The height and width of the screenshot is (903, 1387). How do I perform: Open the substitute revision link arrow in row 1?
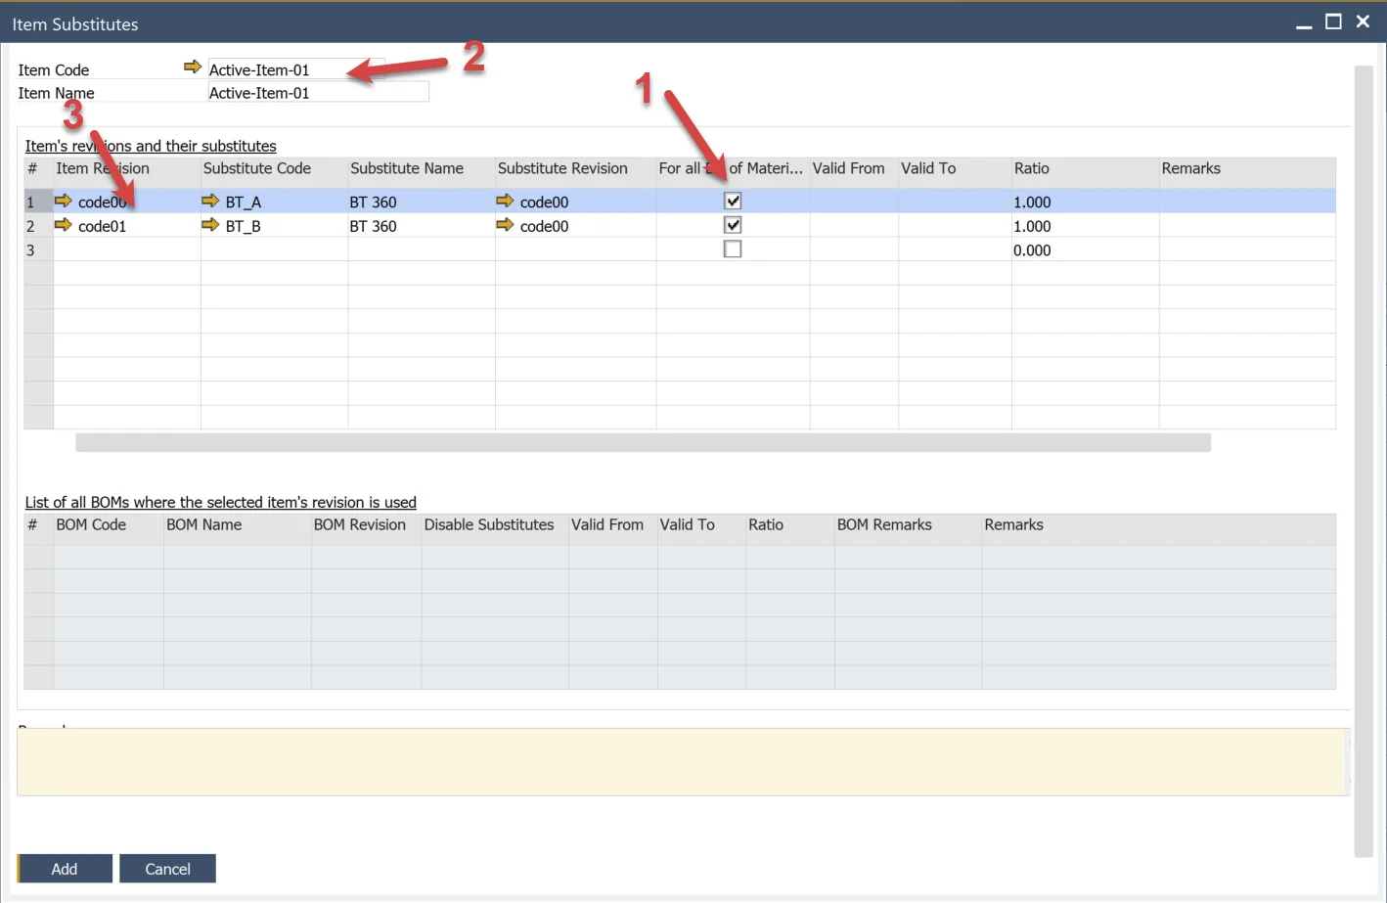pos(505,201)
